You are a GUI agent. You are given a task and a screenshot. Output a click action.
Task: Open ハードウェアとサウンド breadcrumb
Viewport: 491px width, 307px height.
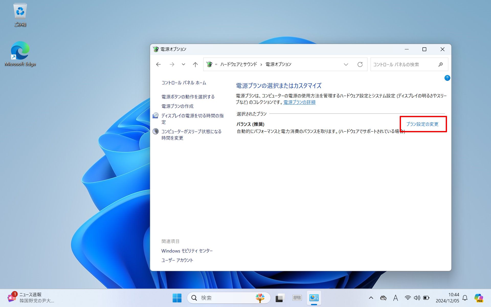[239, 64]
